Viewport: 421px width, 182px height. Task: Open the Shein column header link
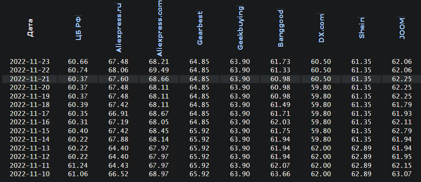(x=362, y=28)
